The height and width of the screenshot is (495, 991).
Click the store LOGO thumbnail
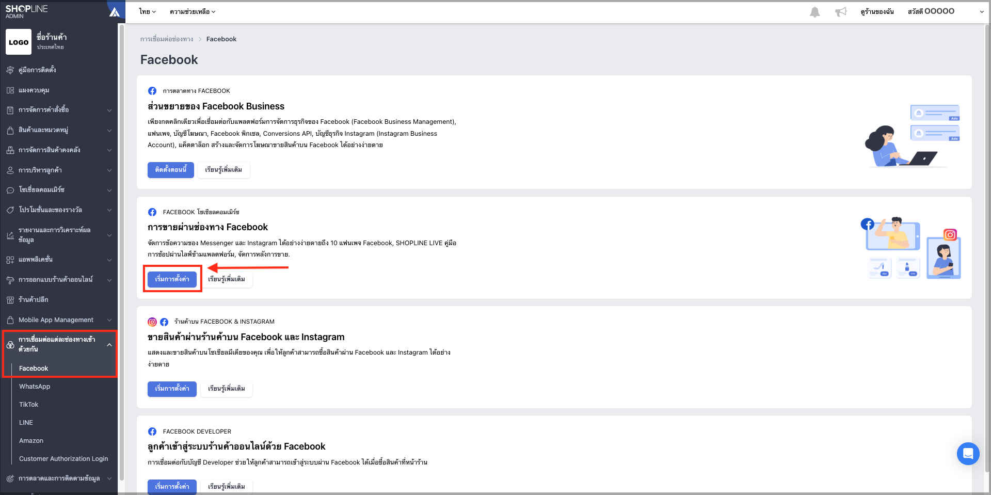(19, 42)
